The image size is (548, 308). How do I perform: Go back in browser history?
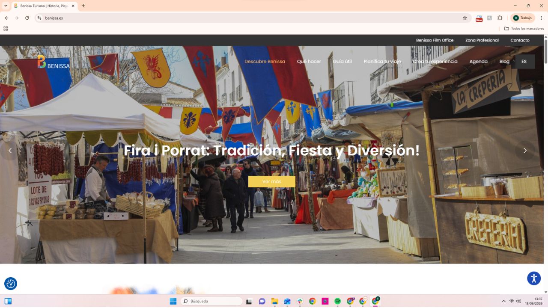(6, 18)
